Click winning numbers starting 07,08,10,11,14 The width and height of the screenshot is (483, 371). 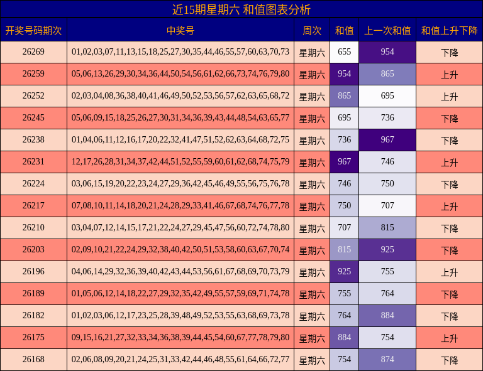[180, 206]
